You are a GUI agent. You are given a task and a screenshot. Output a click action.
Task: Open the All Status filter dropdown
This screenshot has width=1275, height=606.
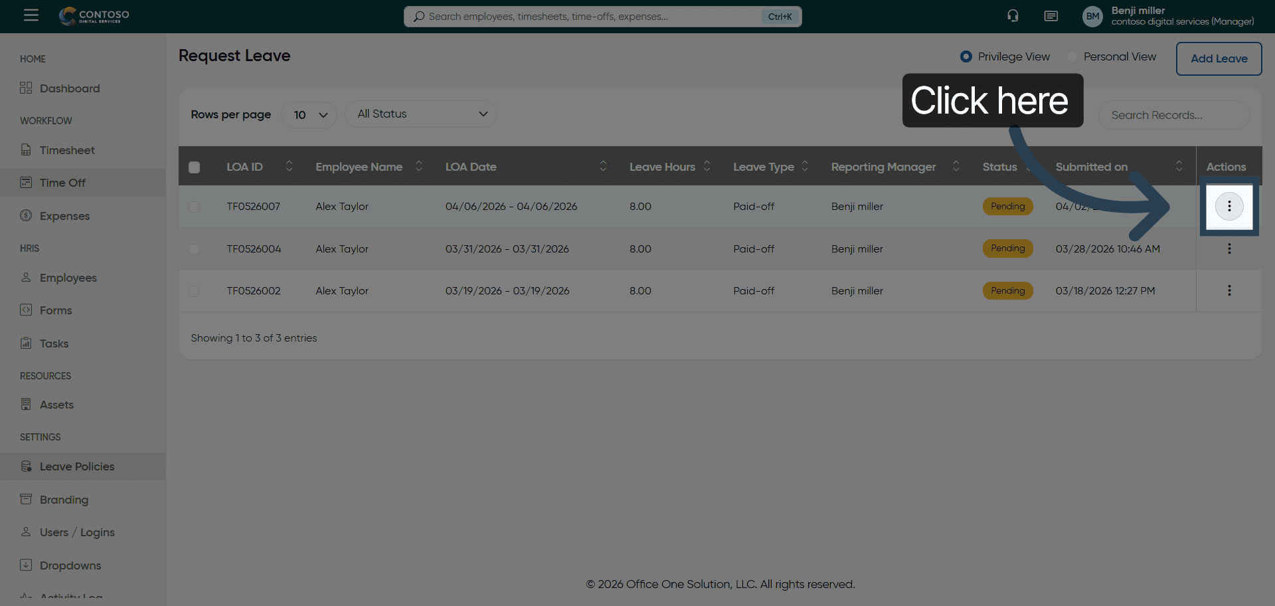tap(421, 114)
